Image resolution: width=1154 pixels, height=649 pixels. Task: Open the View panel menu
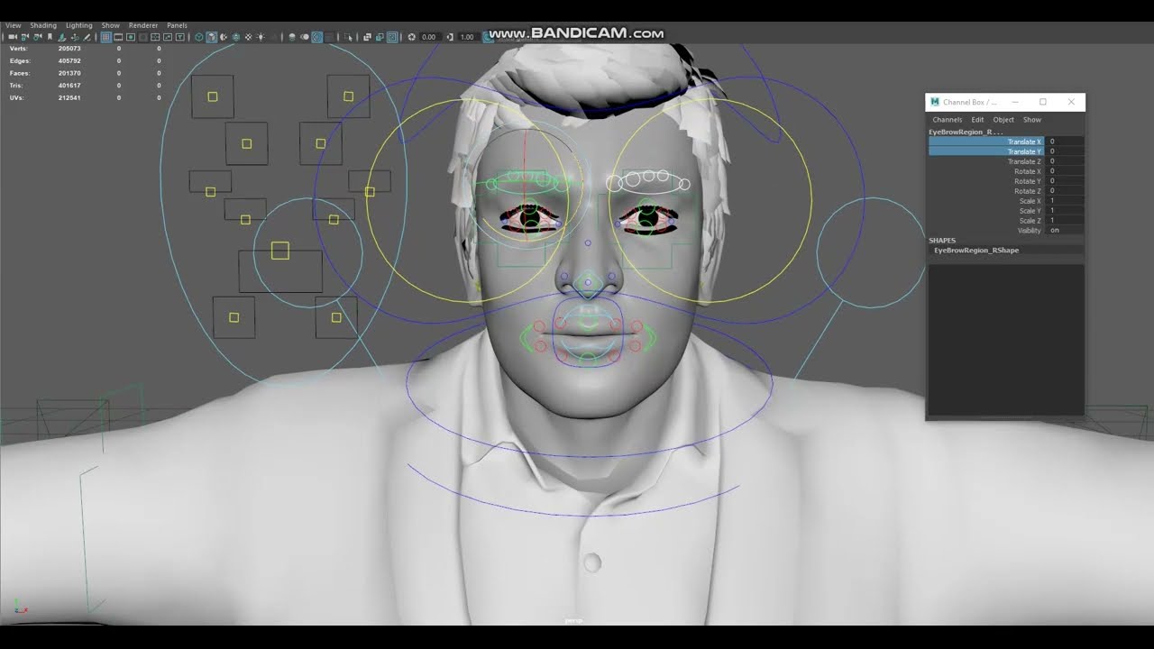point(13,25)
